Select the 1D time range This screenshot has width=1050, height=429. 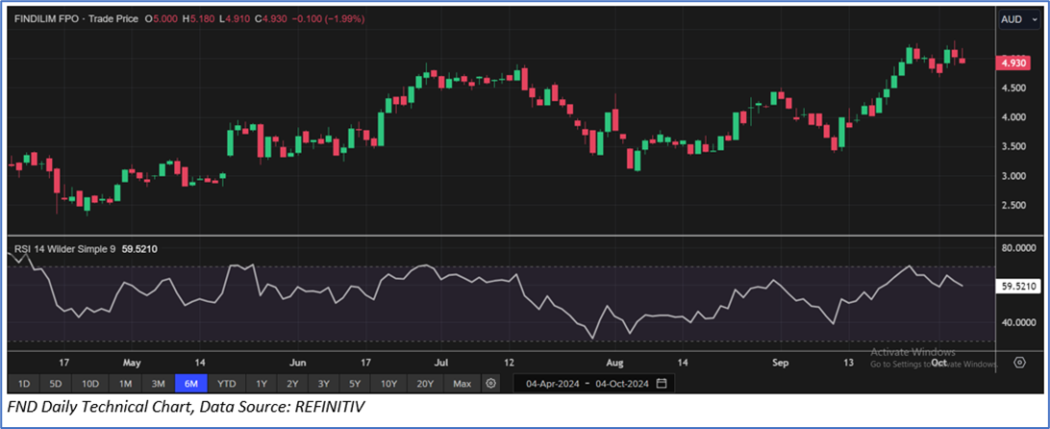24,384
